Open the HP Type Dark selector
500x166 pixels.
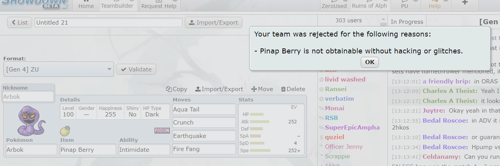pos(152,111)
